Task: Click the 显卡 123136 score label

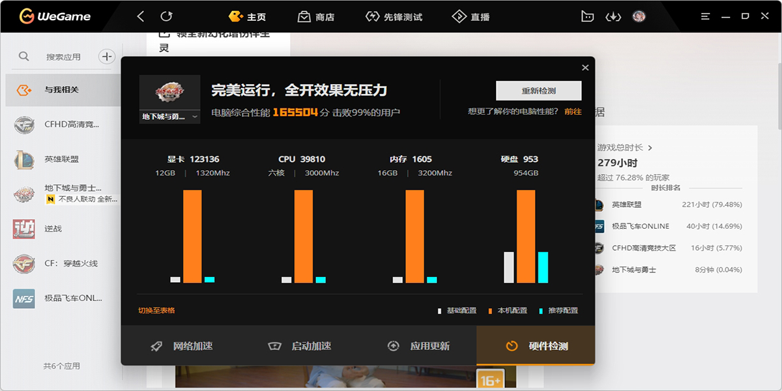Action: point(193,159)
